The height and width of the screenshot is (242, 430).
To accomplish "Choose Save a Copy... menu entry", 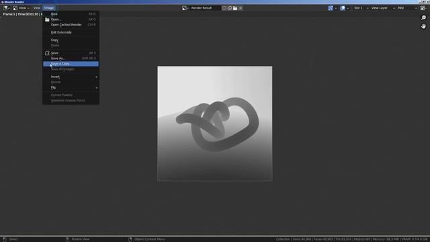I will tap(71, 64).
